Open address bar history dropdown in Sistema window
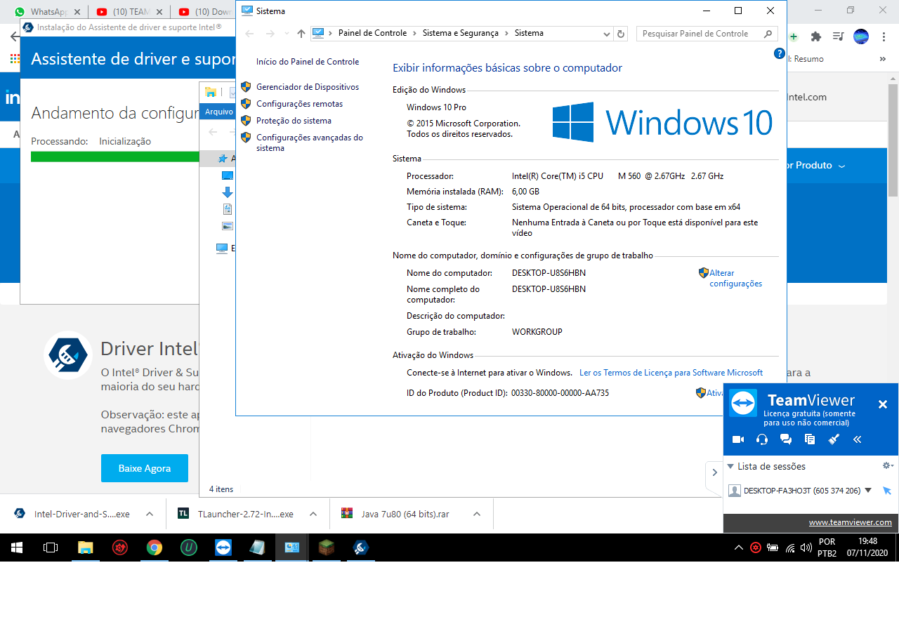The width and height of the screenshot is (899, 617). point(607,34)
